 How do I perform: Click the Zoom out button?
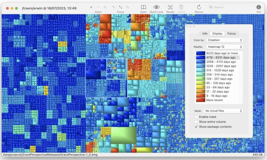point(98,7)
